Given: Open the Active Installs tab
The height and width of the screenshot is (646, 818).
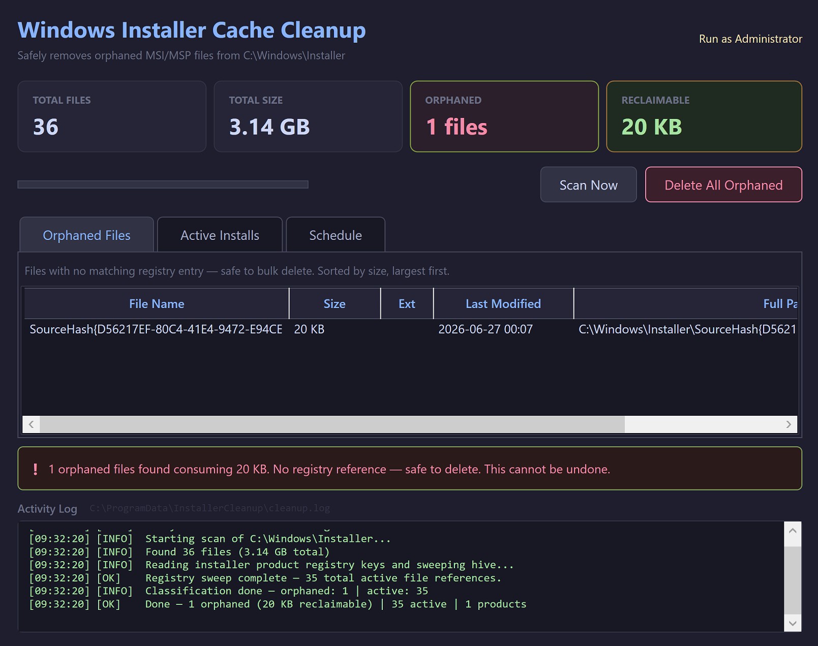Looking at the screenshot, I should 220,235.
